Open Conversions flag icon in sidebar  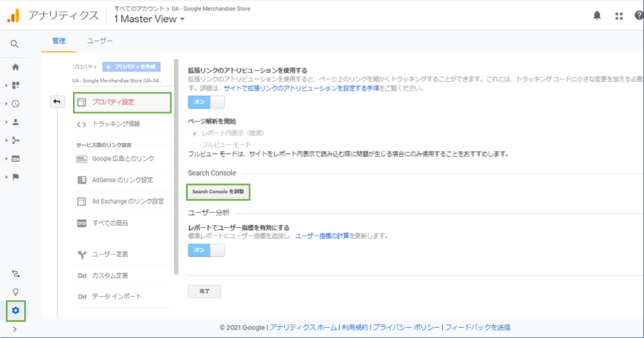16,177
